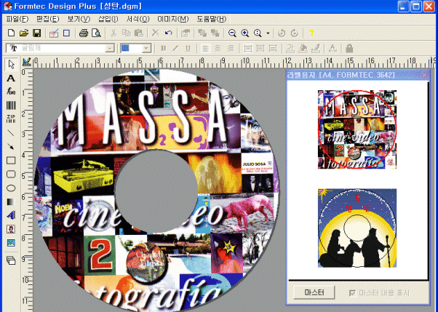Select the barcode tool
Viewport: 438px width, 312px height.
tap(11, 105)
